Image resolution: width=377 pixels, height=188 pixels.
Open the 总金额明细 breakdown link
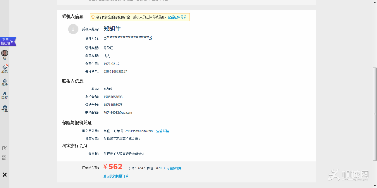coord(174,168)
